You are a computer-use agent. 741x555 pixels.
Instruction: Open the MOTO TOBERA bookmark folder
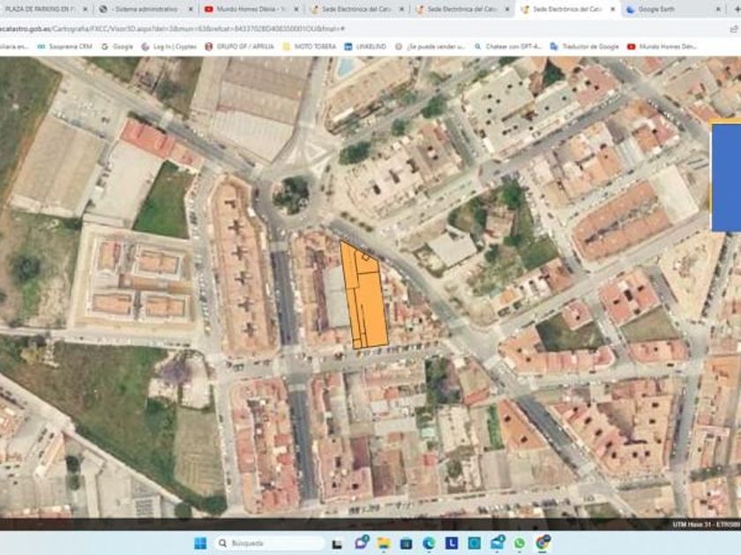click(x=309, y=46)
